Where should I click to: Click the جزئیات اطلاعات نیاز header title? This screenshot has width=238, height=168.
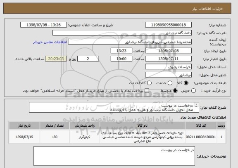click(x=207, y=9)
